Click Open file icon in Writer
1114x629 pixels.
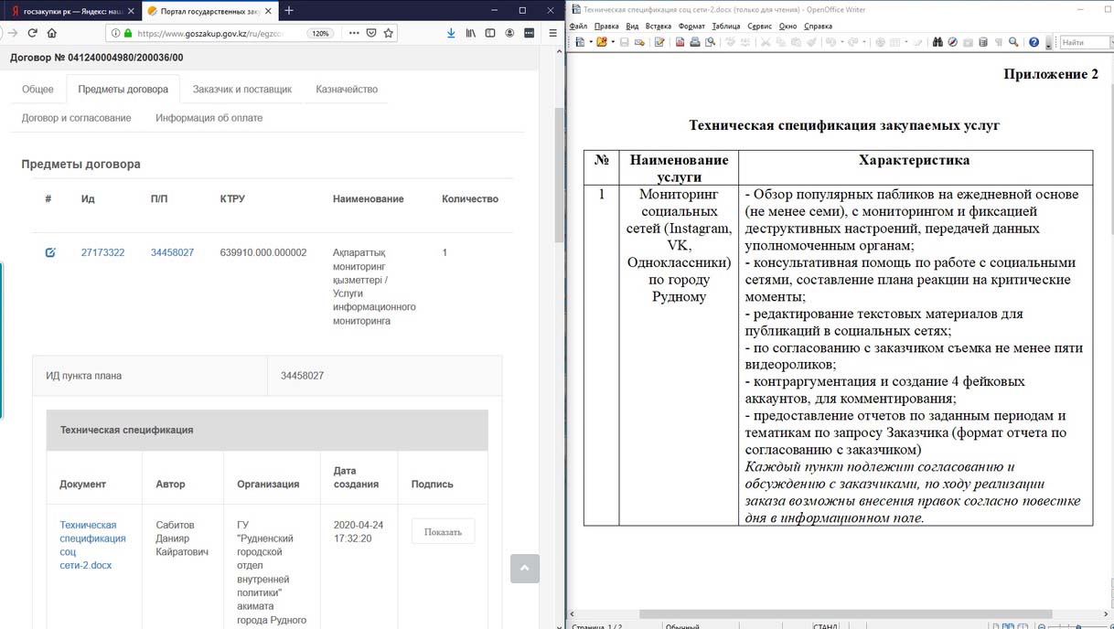602,42
